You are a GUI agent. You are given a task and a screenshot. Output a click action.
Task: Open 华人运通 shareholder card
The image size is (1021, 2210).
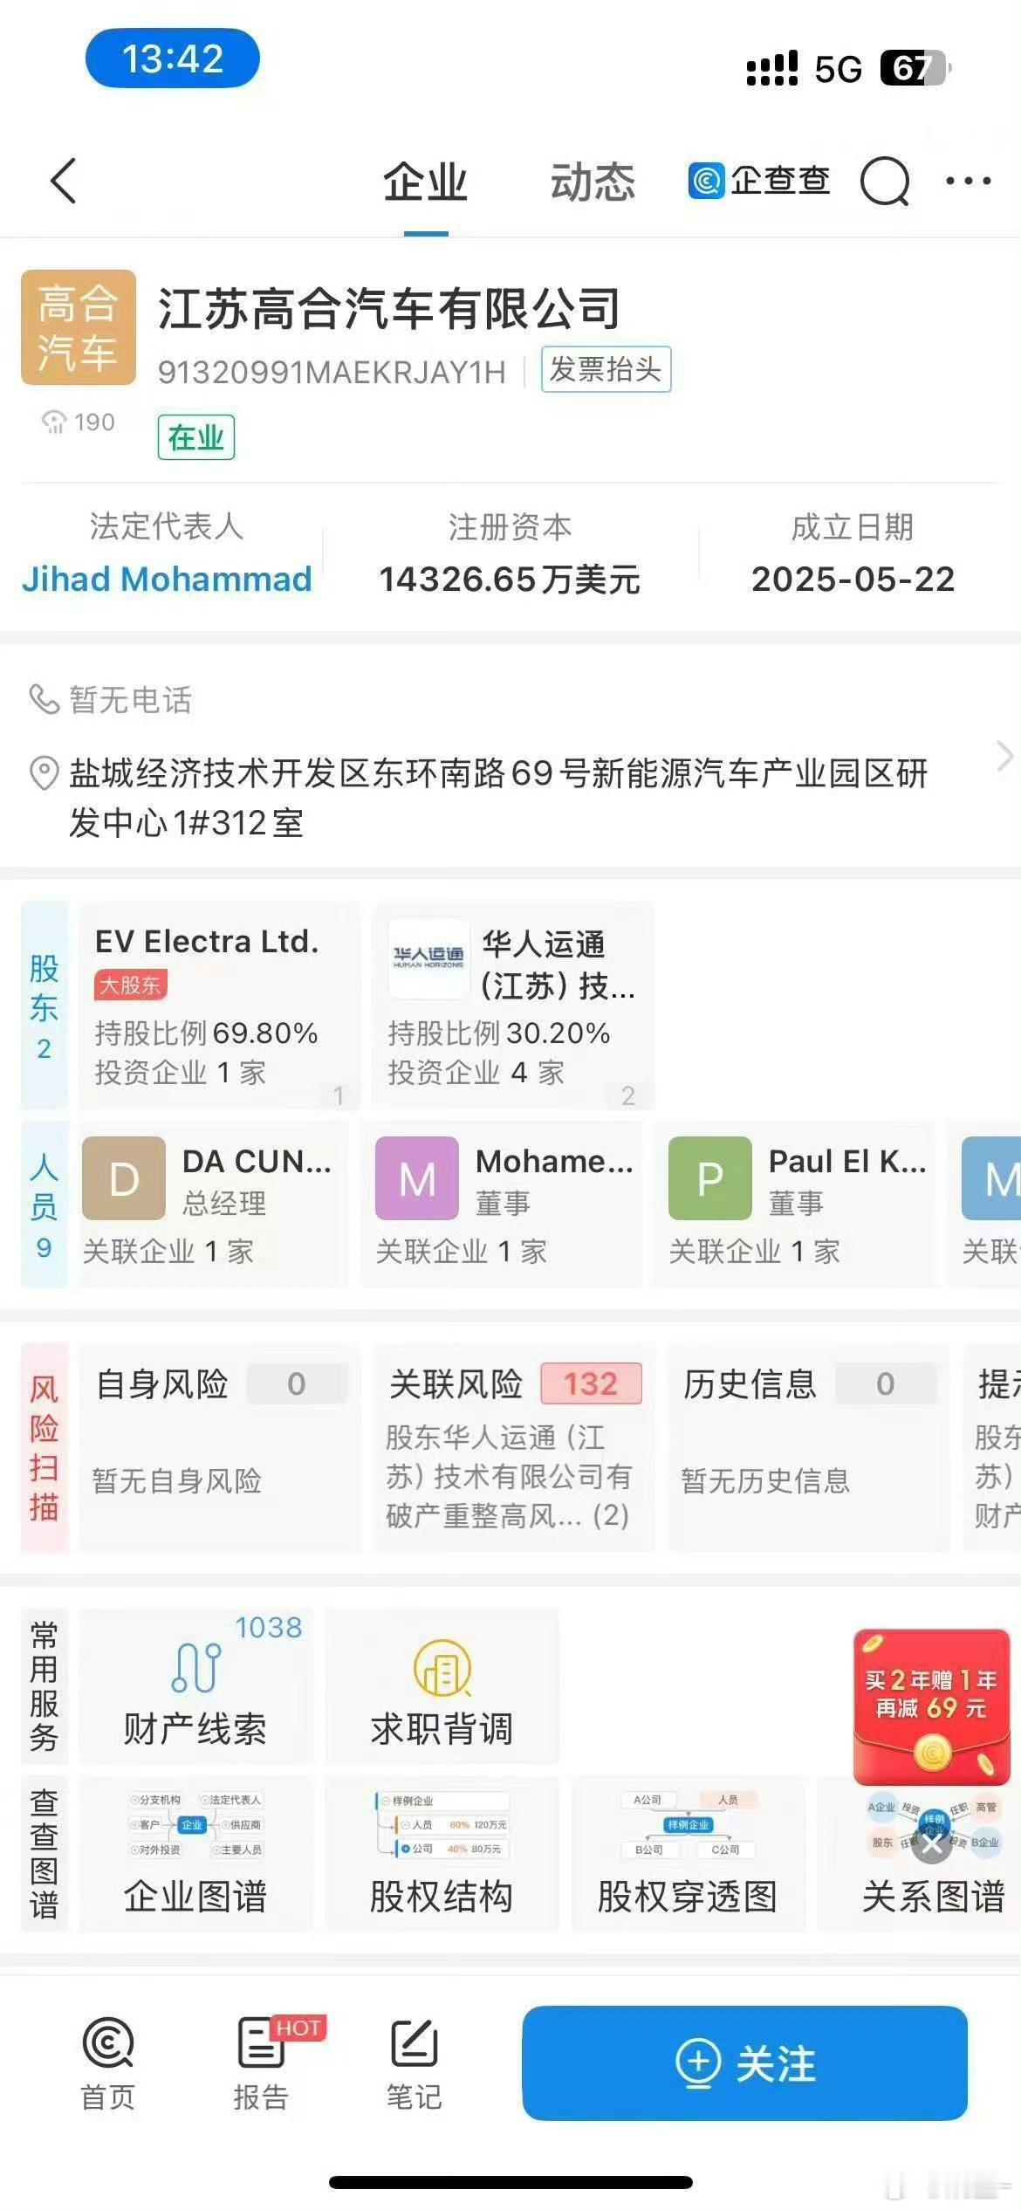tap(513, 1005)
